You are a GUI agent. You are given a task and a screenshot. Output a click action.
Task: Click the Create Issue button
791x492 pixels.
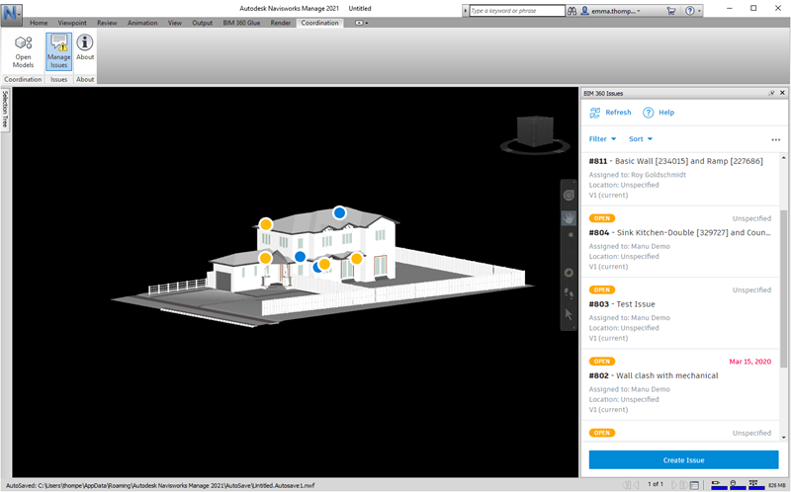click(683, 460)
